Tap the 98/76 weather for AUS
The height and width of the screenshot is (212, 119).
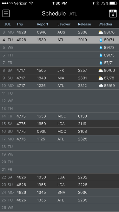(109, 32)
